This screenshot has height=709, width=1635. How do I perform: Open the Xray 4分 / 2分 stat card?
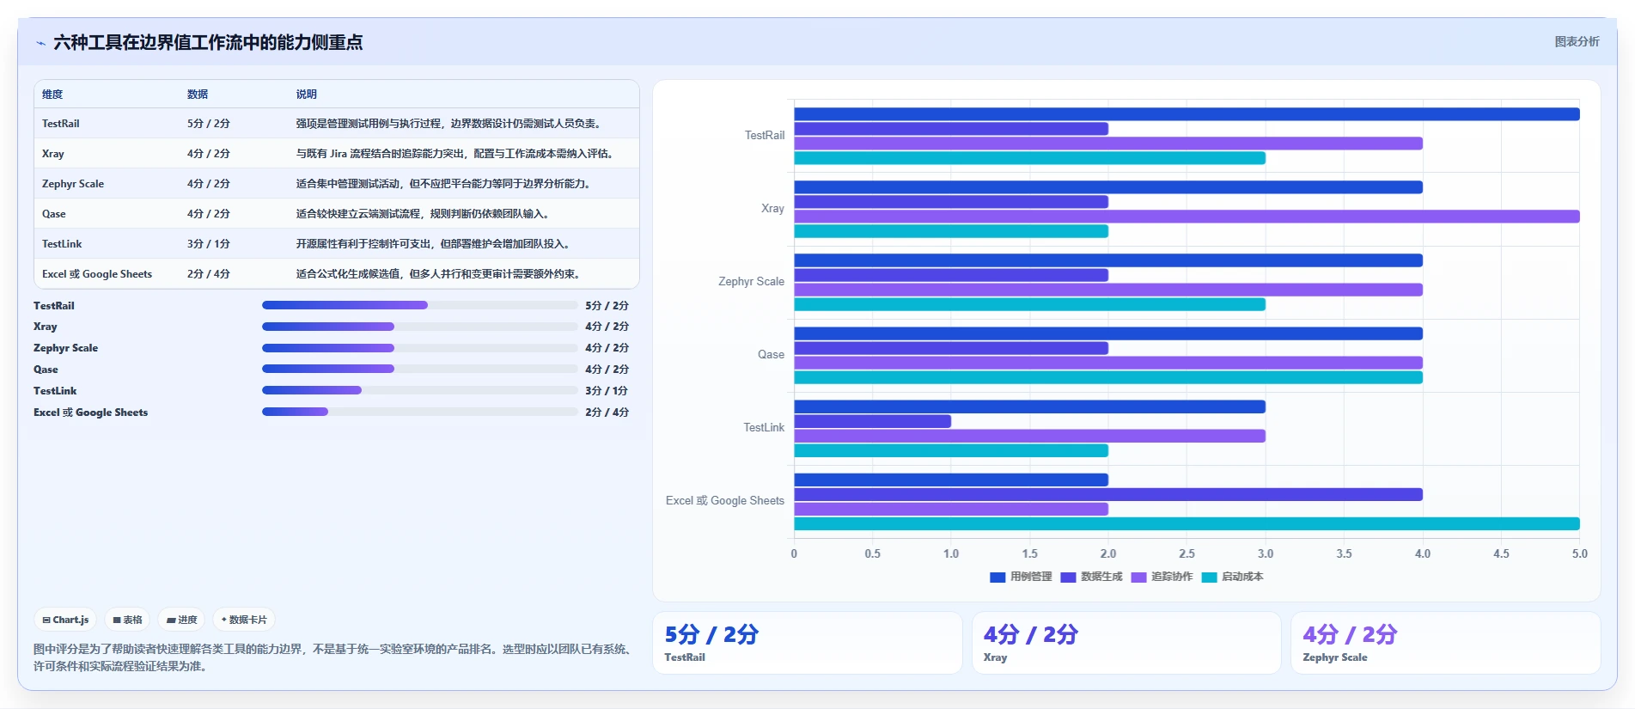[1126, 643]
